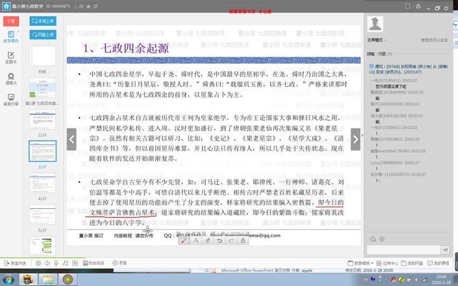
Task: Click the skin shirt icon in title bar
Action: [418, 6]
